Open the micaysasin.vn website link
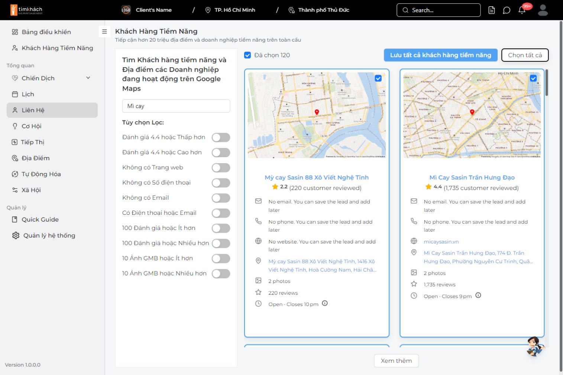 441,241
